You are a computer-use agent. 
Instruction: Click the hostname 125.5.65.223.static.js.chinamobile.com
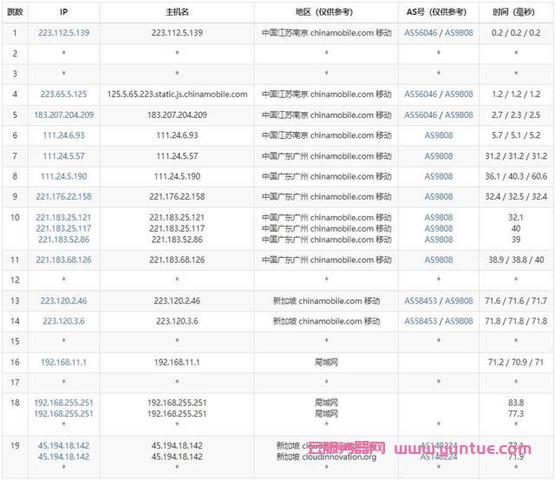(177, 94)
